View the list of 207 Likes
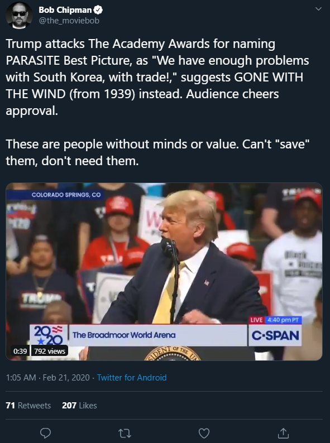Viewport: 330px width, 443px height. click(x=79, y=406)
